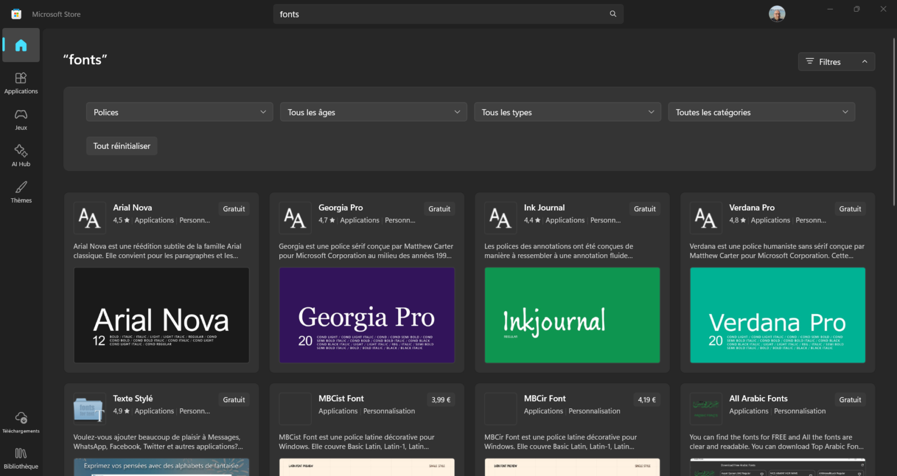Click the search magnifier icon
The height and width of the screenshot is (476, 897).
613,14
